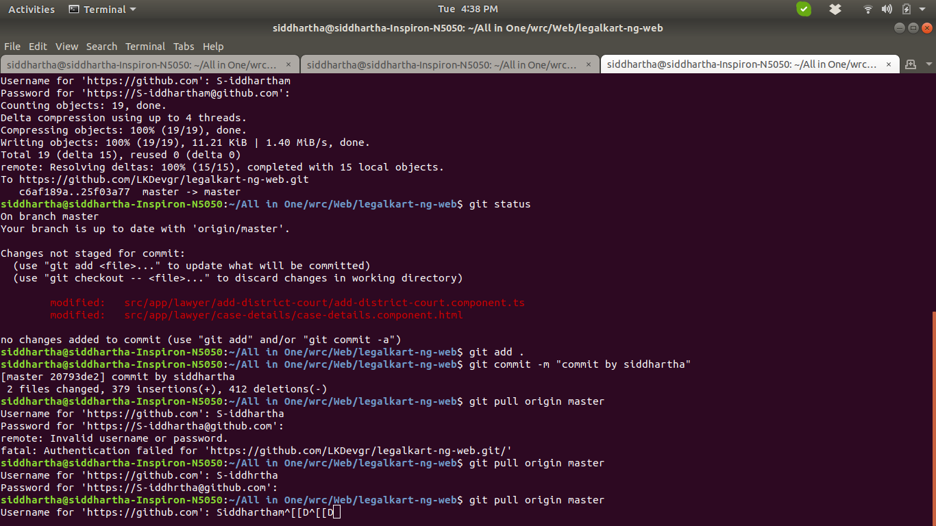Close the second terminal tab

(589, 64)
